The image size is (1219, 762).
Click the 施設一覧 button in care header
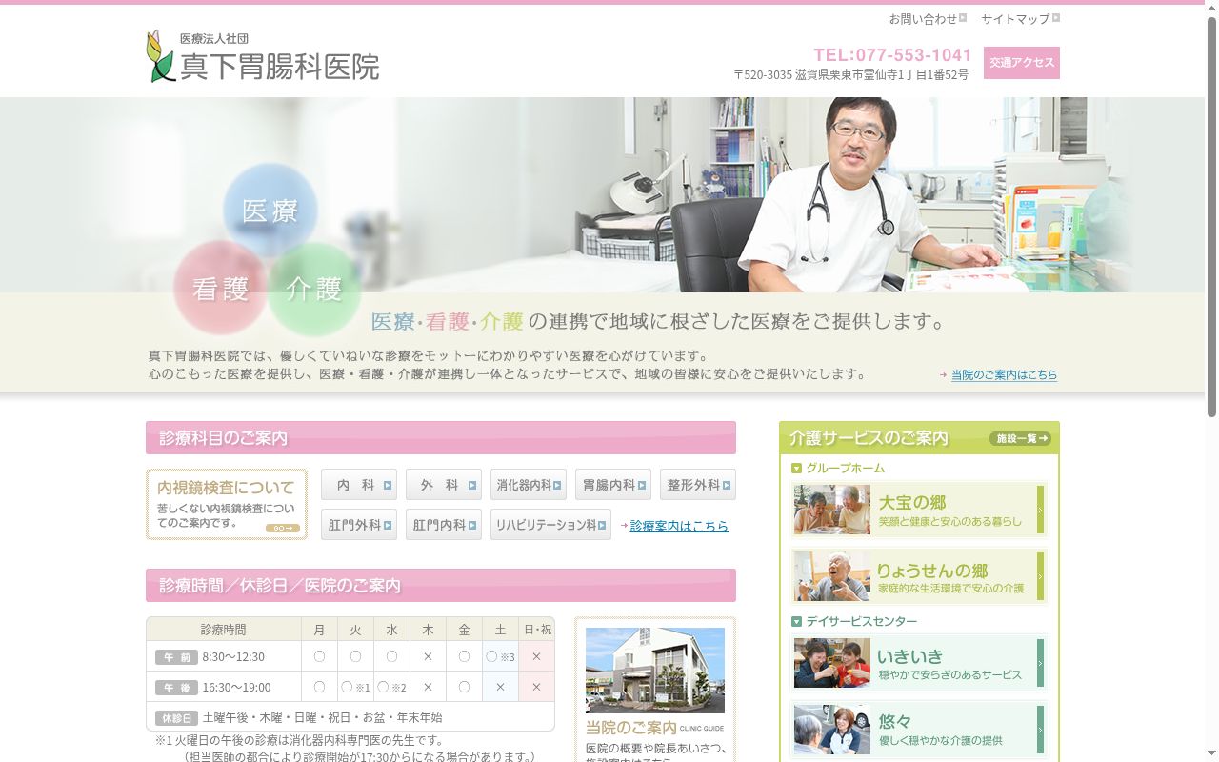coord(1020,438)
